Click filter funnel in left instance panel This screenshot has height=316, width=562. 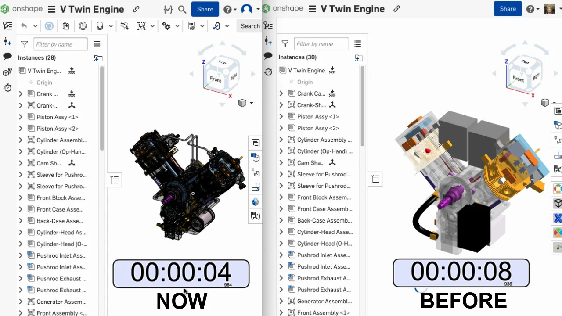coord(25,44)
